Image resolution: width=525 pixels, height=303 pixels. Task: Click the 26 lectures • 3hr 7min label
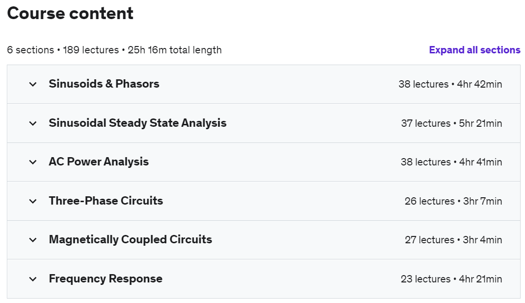454,201
